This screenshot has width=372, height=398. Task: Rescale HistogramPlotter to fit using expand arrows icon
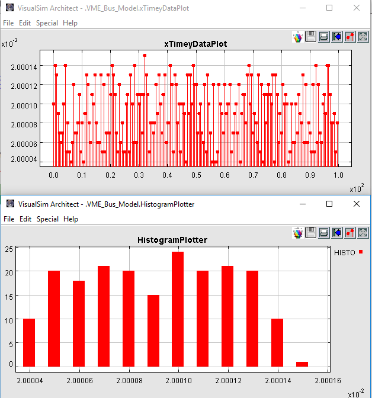point(363,233)
